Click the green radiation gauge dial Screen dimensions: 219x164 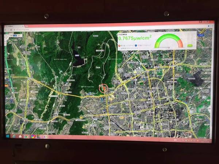pyautogui.click(x=169, y=40)
